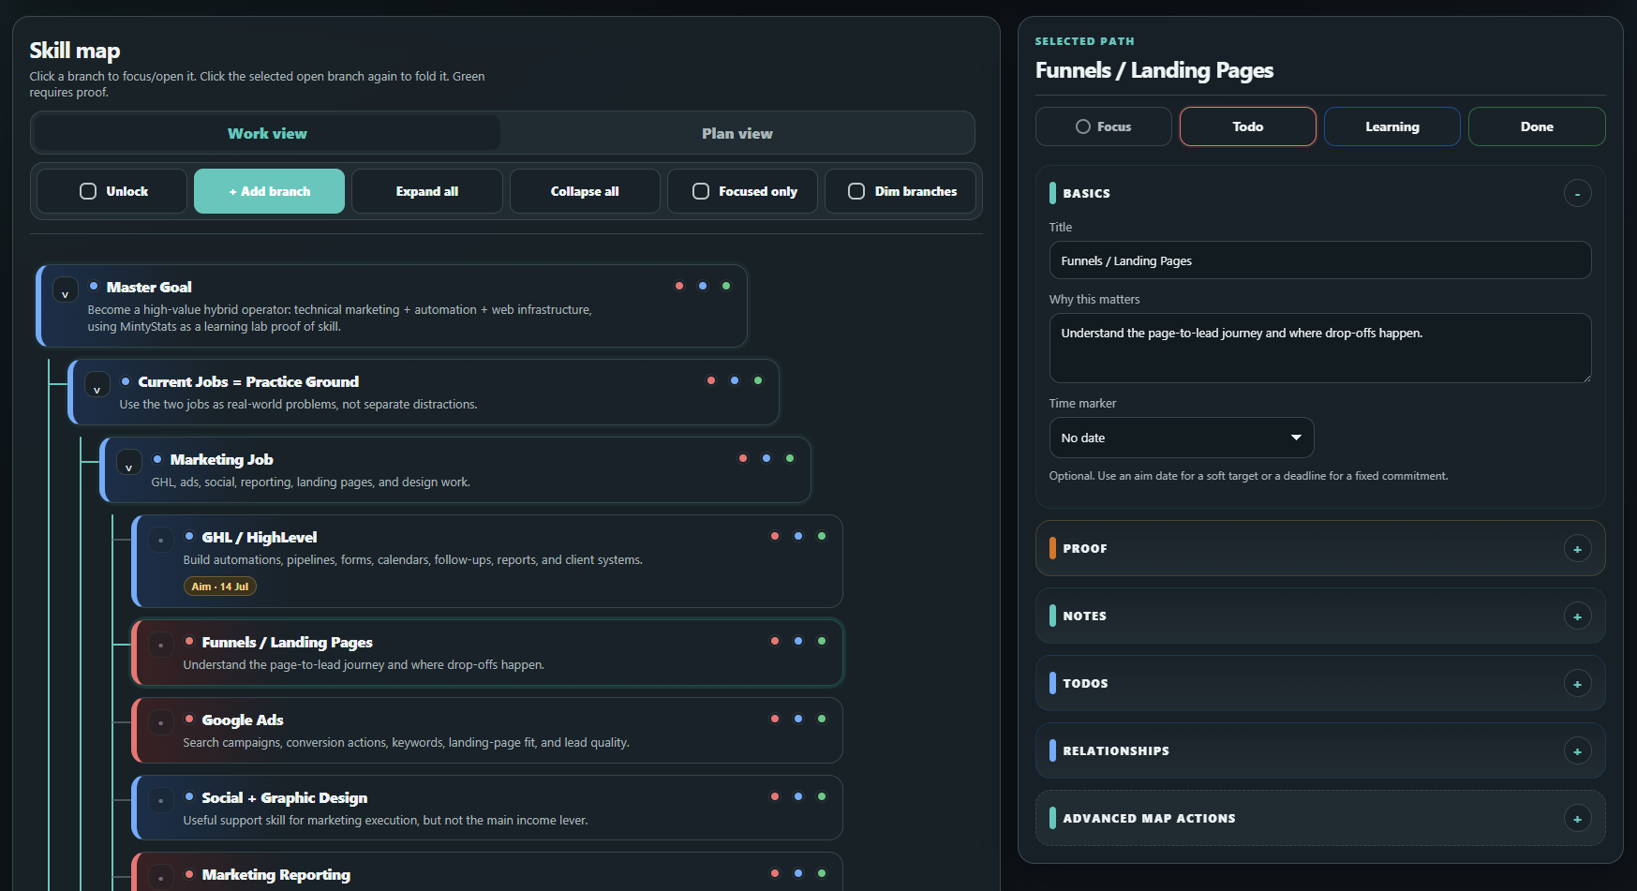Image resolution: width=1637 pixels, height=891 pixels.
Task: Click the Aim · 14 Jul badge
Action: tap(220, 587)
